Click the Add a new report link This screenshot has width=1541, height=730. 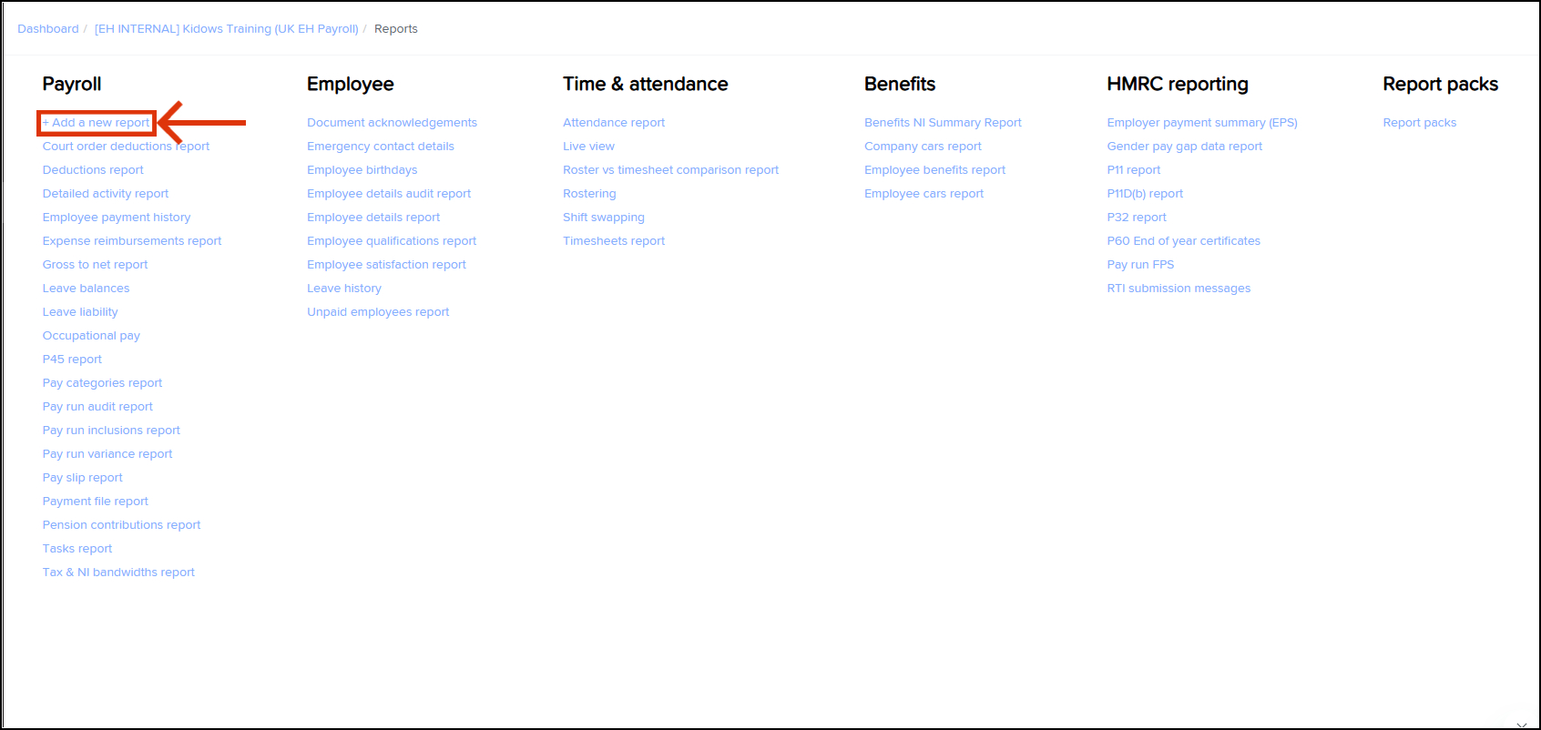(x=97, y=123)
